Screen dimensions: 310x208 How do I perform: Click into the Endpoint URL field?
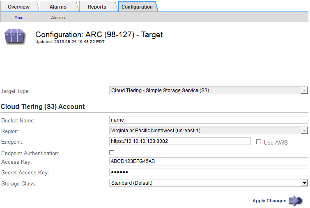[x=180, y=141]
